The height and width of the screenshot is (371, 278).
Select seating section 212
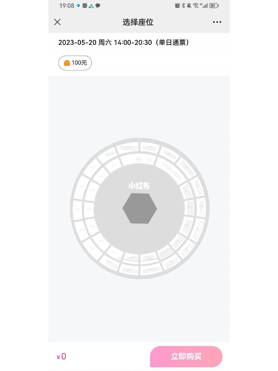point(101,241)
